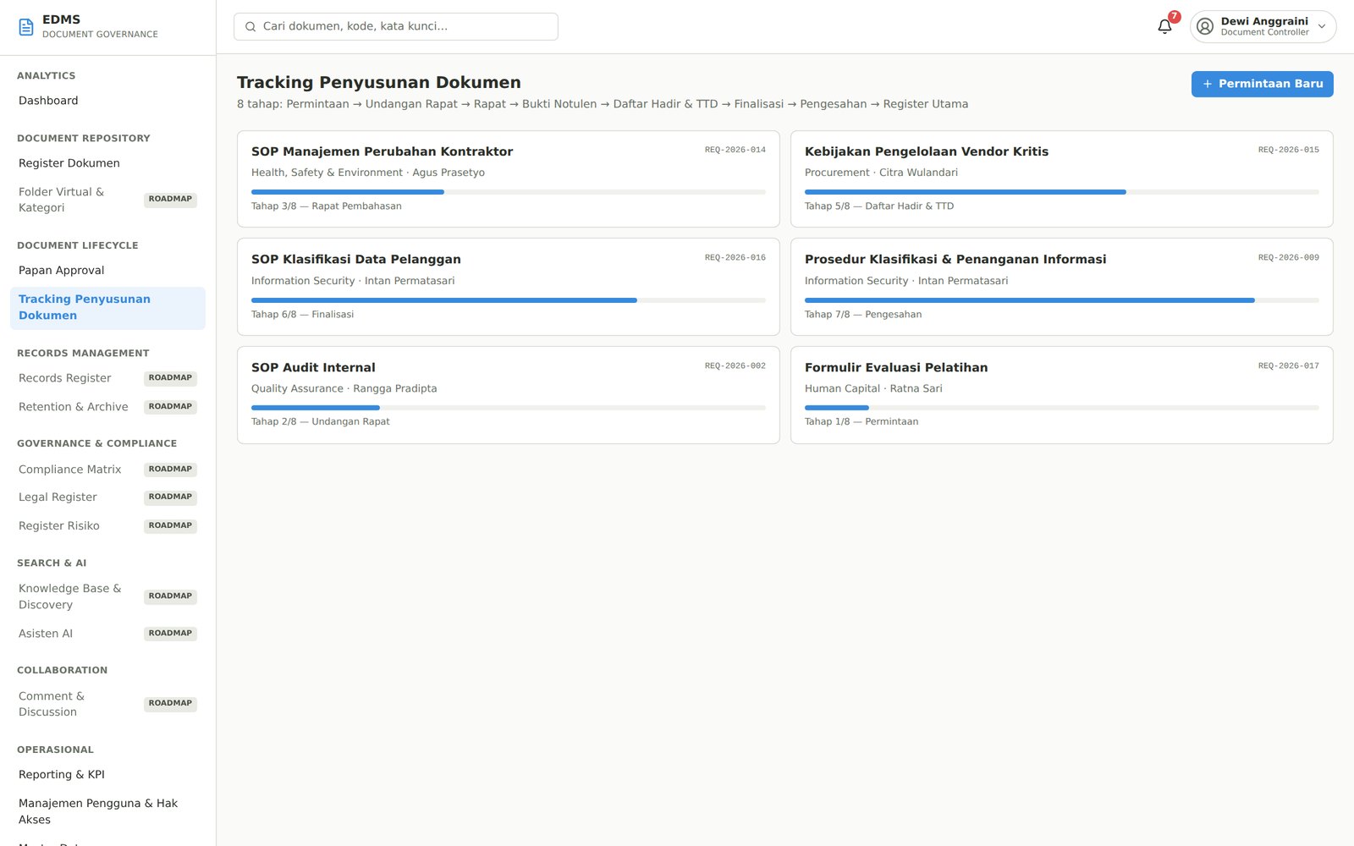This screenshot has width=1354, height=846.
Task: Click request code REQ-2026-015
Action: click(x=1288, y=150)
